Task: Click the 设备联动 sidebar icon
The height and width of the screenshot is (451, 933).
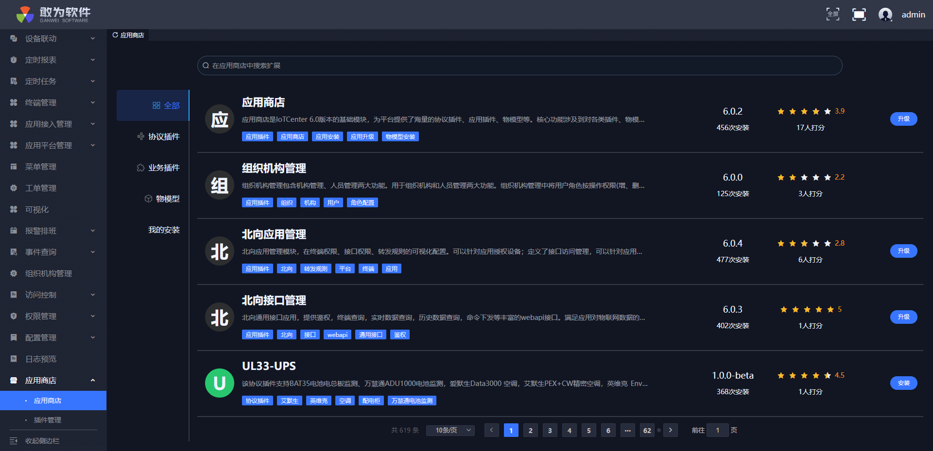Action: [14, 38]
